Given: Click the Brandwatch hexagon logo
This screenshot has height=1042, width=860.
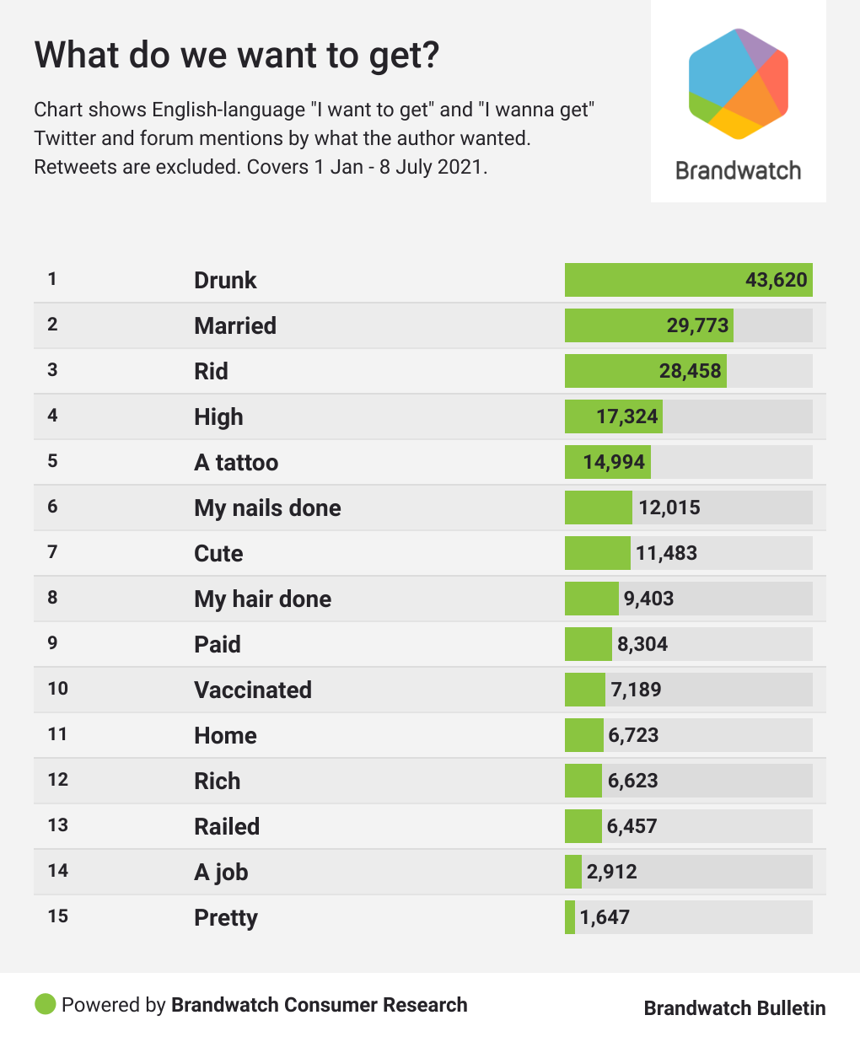Looking at the screenshot, I should (738, 83).
